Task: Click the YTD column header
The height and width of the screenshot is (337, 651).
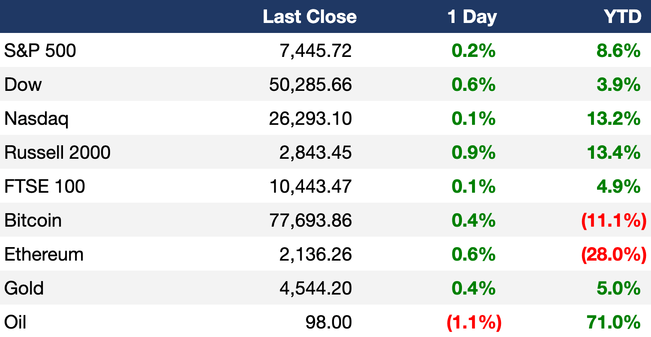Action: [622, 16]
